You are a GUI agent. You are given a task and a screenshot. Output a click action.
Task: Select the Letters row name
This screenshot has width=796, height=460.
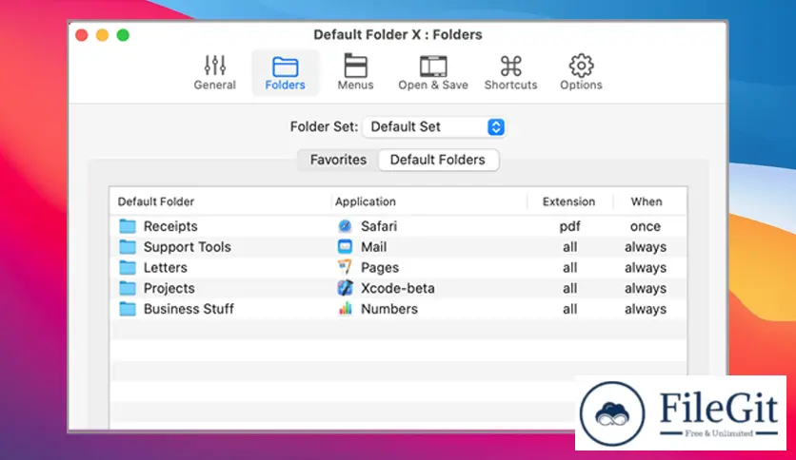[166, 267]
